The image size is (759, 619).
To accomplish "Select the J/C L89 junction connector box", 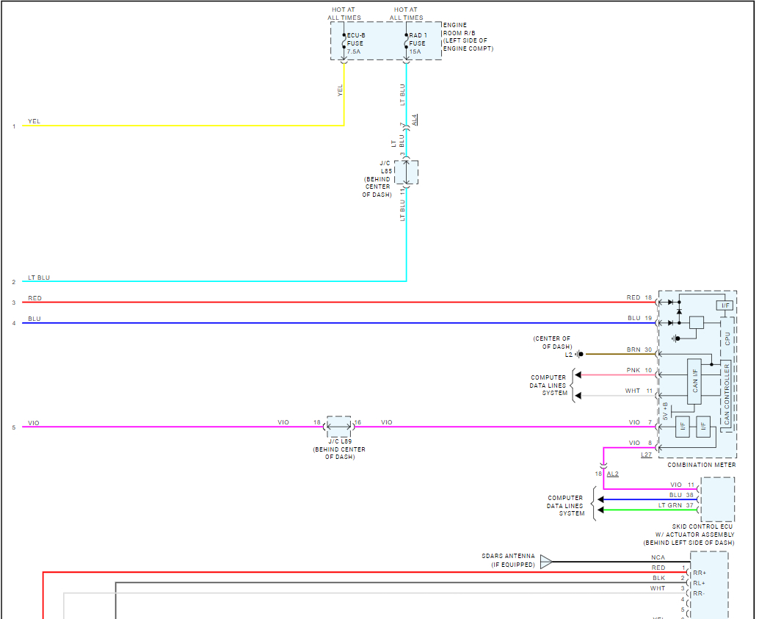I will (338, 427).
